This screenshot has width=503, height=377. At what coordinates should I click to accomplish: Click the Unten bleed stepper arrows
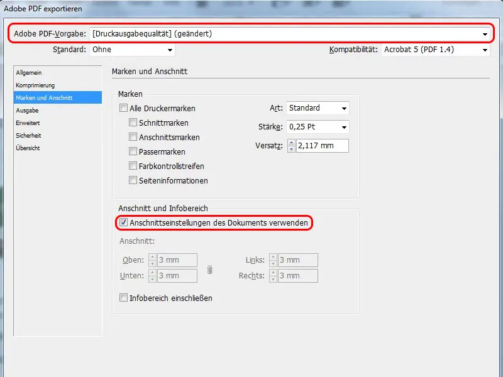pos(152,276)
